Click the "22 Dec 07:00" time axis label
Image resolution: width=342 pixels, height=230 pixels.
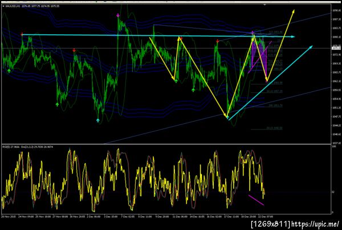pos(266,217)
